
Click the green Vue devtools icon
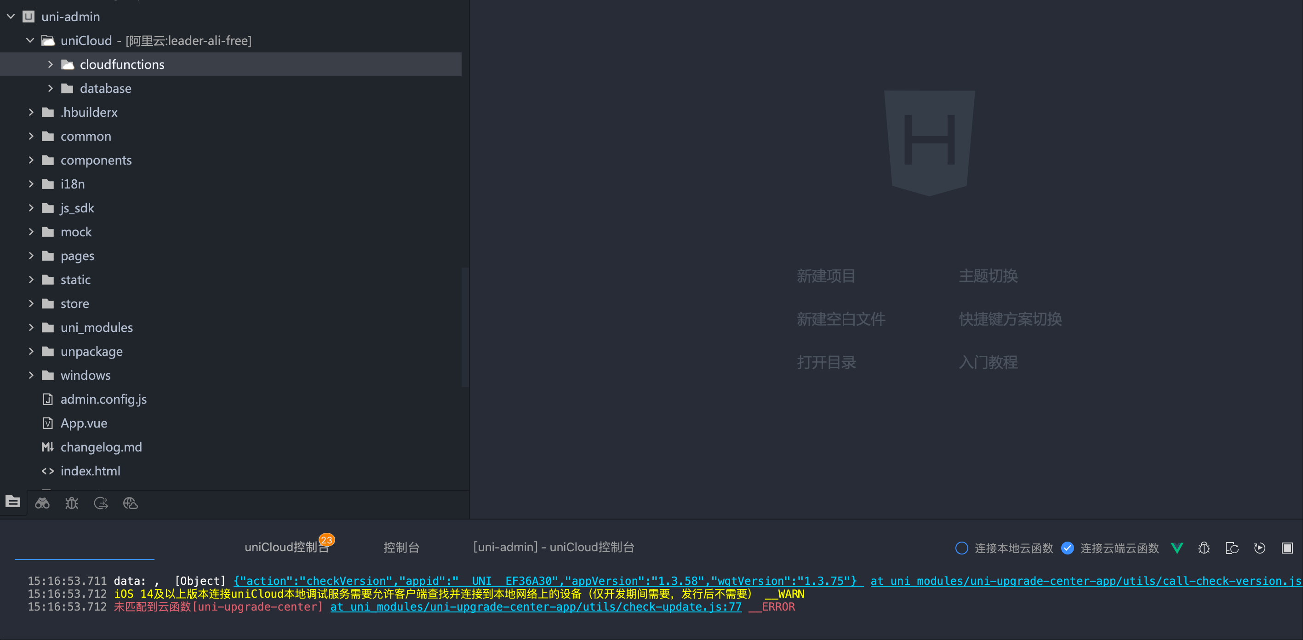point(1177,548)
